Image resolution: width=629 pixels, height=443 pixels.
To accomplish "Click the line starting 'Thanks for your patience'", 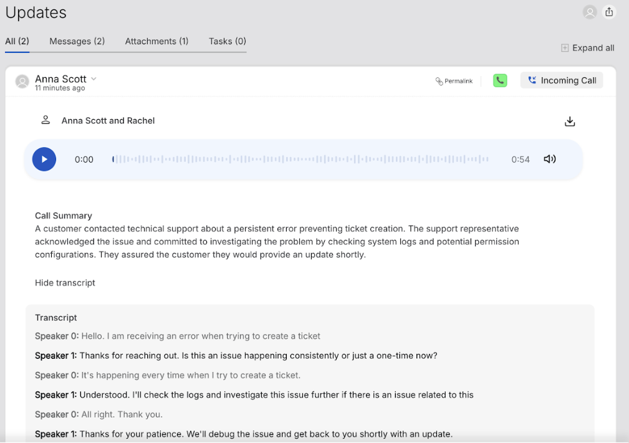I will tap(244, 434).
